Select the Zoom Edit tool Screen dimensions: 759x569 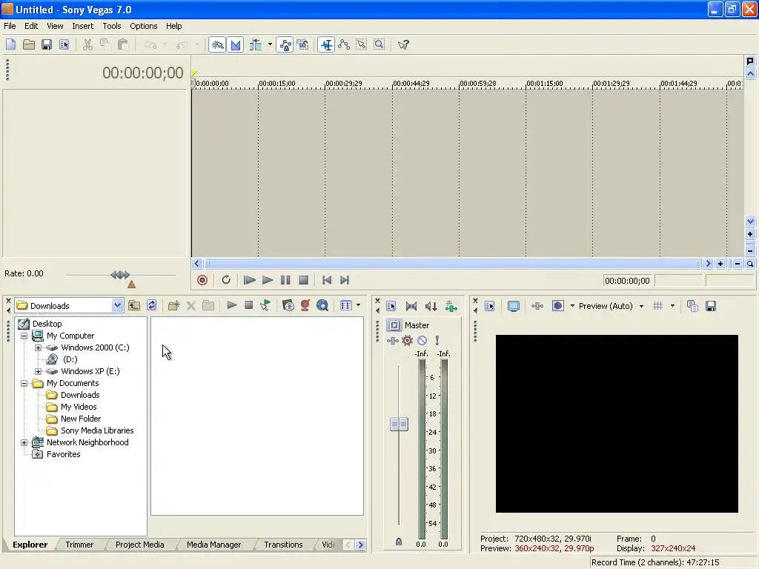pyautogui.click(x=379, y=45)
